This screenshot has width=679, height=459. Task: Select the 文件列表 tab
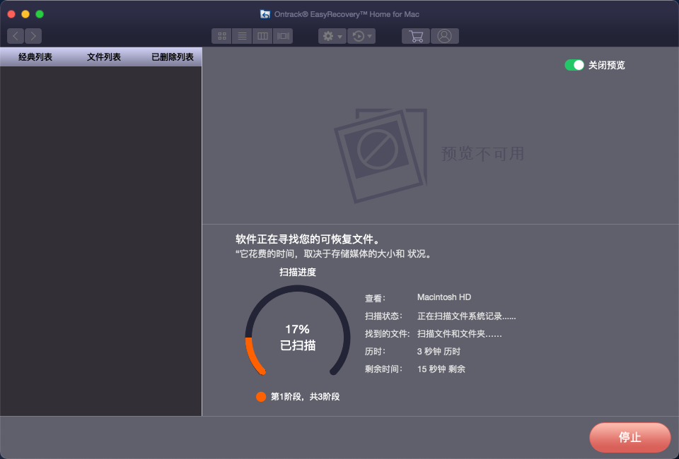coord(103,57)
